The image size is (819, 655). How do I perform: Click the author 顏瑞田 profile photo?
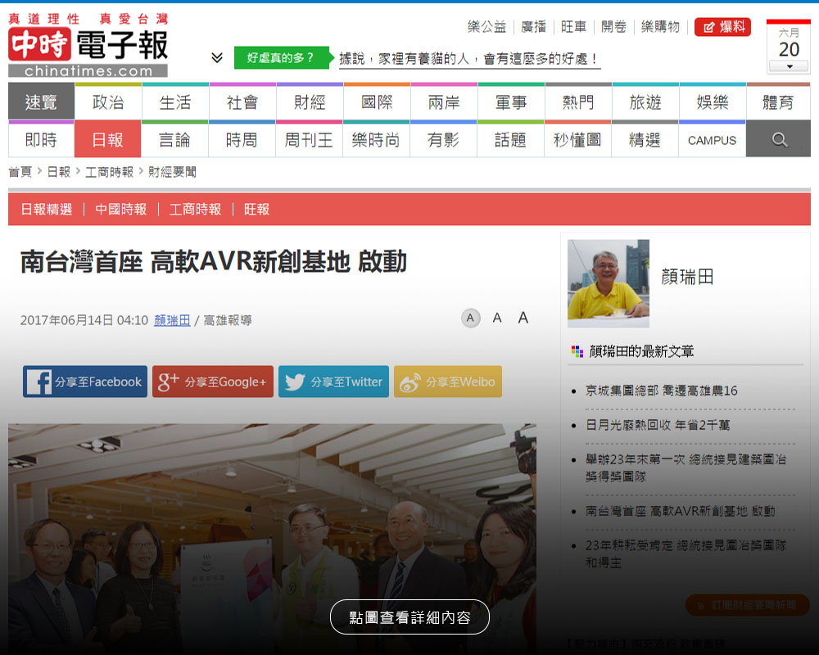608,283
